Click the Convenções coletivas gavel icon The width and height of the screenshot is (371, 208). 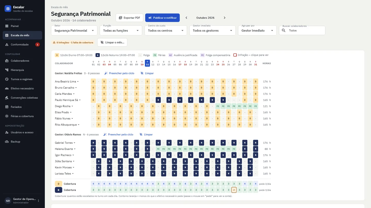point(7,98)
